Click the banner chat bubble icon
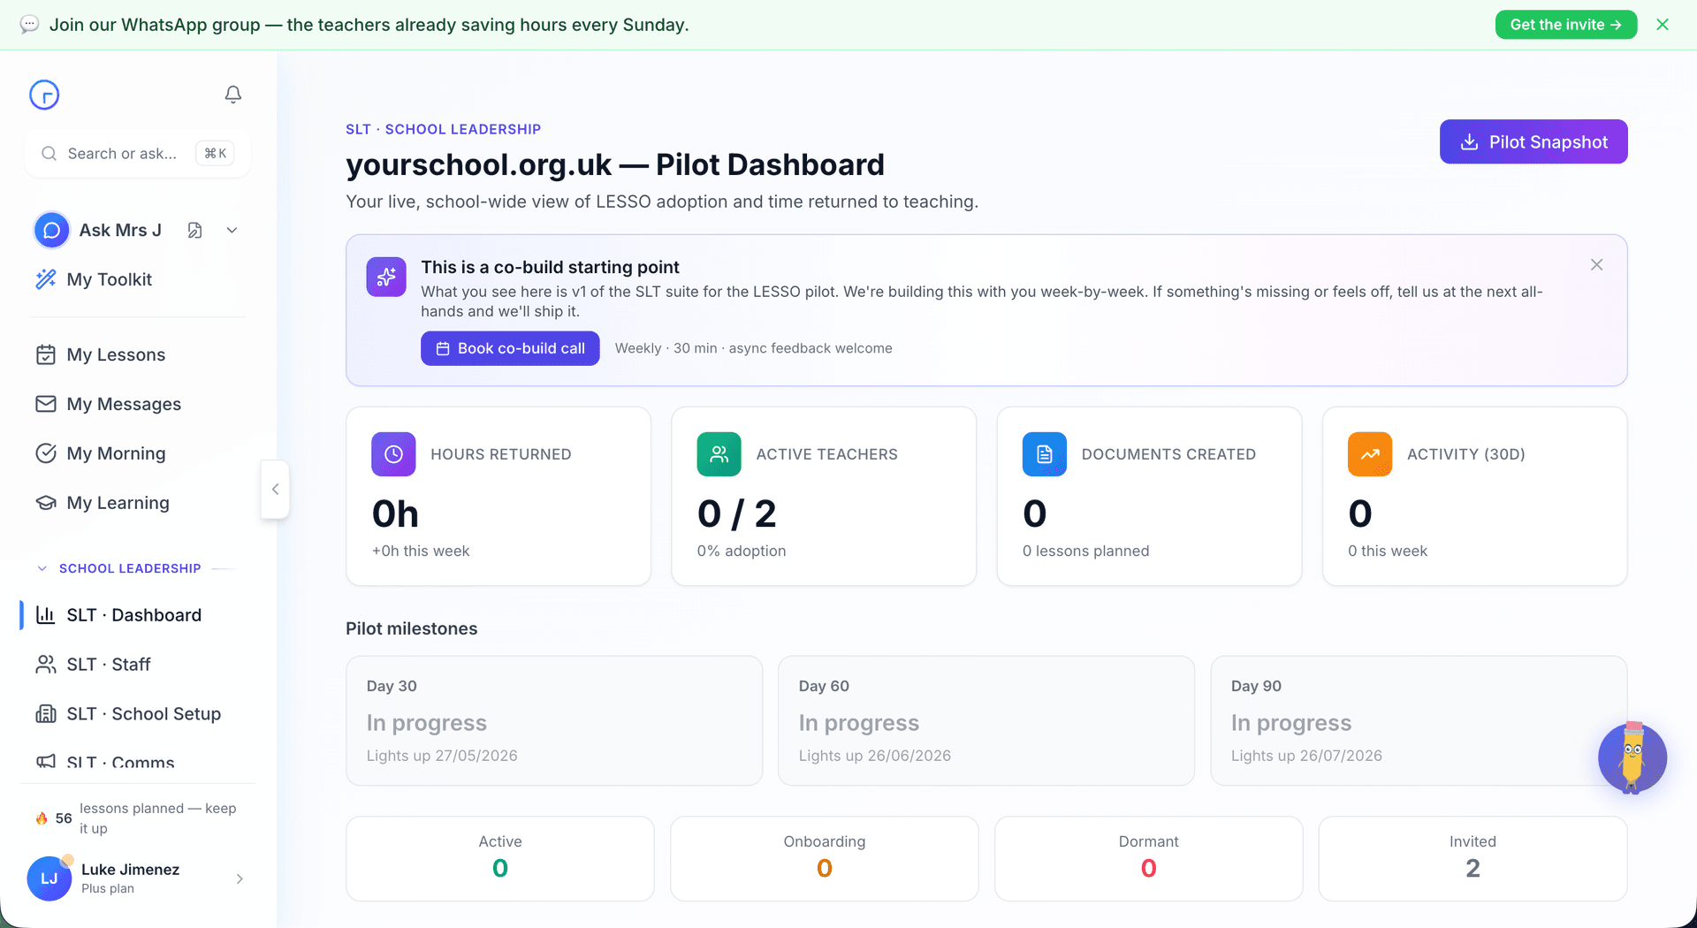The image size is (1697, 928). click(29, 25)
